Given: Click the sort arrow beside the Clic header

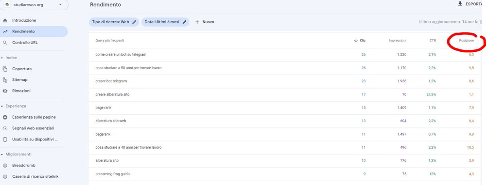Looking at the screenshot, I should pyautogui.click(x=356, y=41).
